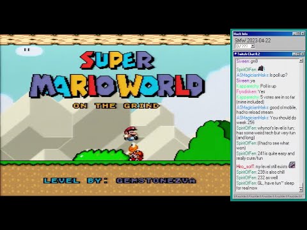
Task: Maximize the Hack Info window
Action: click(x=299, y=34)
